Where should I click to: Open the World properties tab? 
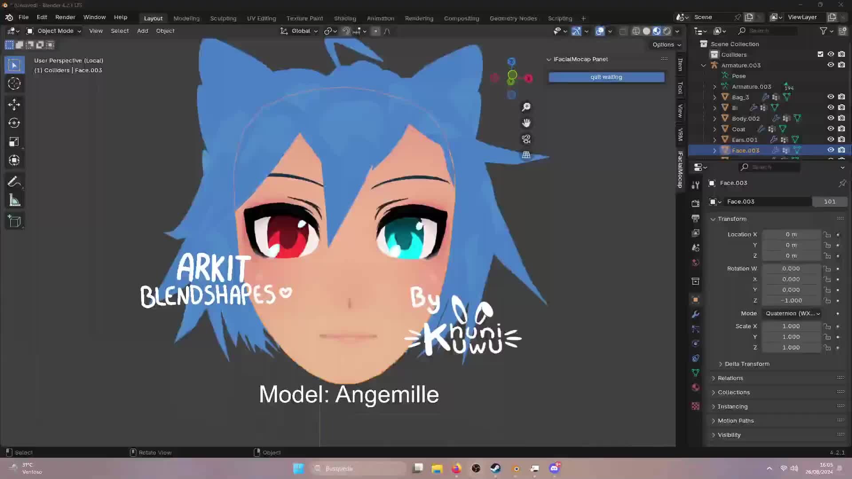coord(695,262)
